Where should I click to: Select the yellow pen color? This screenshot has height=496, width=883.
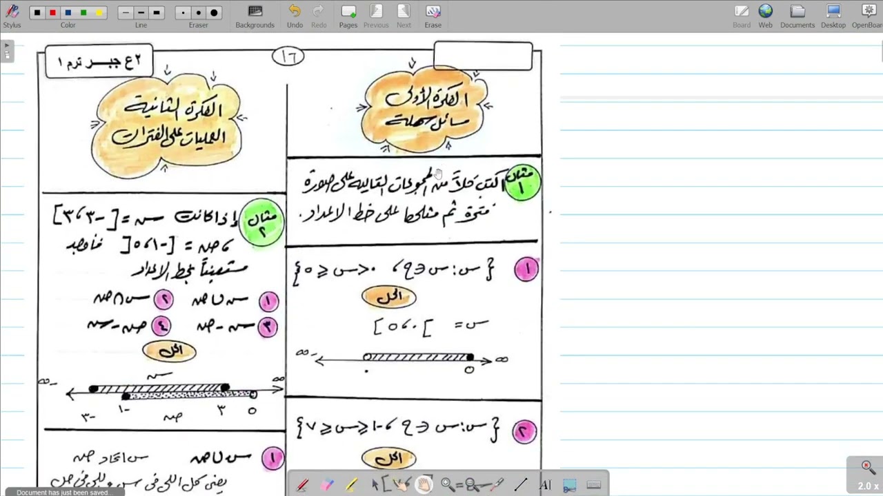99,12
